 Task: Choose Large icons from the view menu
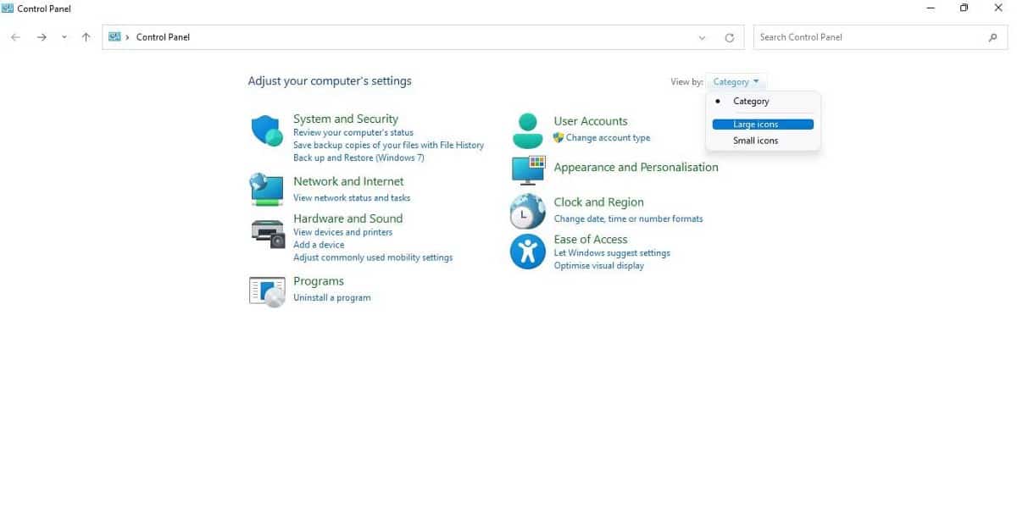pyautogui.click(x=763, y=125)
